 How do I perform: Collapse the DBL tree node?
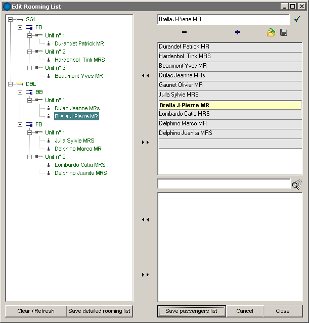click(x=10, y=84)
